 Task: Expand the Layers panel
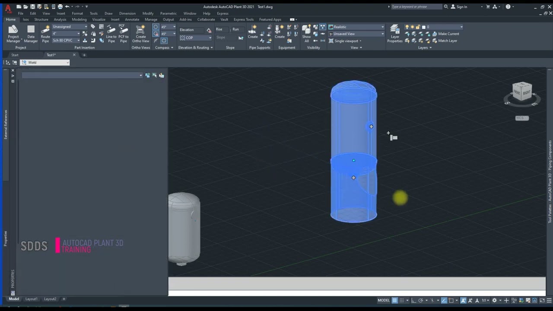(x=425, y=48)
